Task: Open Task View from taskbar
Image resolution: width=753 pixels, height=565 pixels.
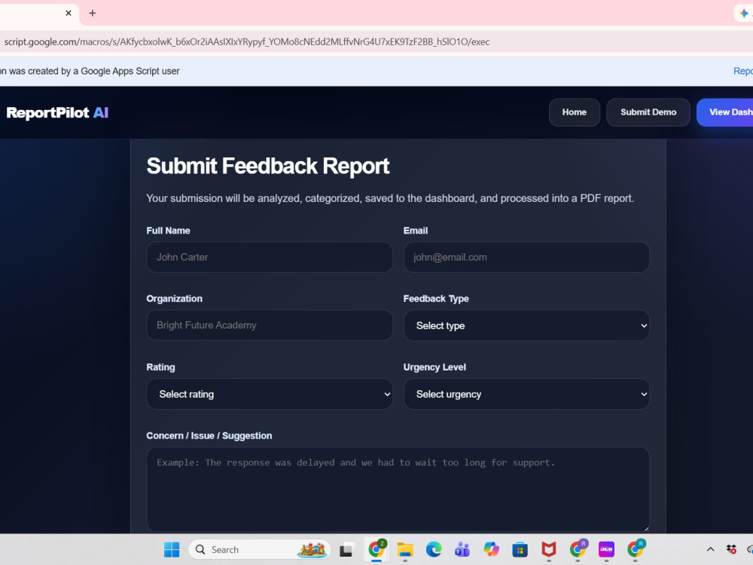Action: click(346, 549)
